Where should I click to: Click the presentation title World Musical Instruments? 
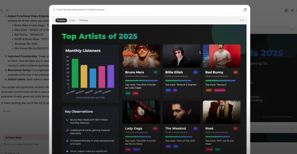(81, 10)
